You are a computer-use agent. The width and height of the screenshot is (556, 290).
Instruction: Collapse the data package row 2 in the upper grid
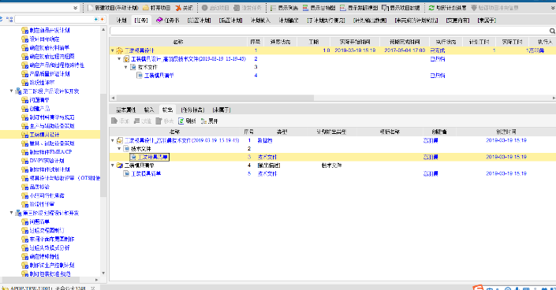pyautogui.click(x=120, y=59)
